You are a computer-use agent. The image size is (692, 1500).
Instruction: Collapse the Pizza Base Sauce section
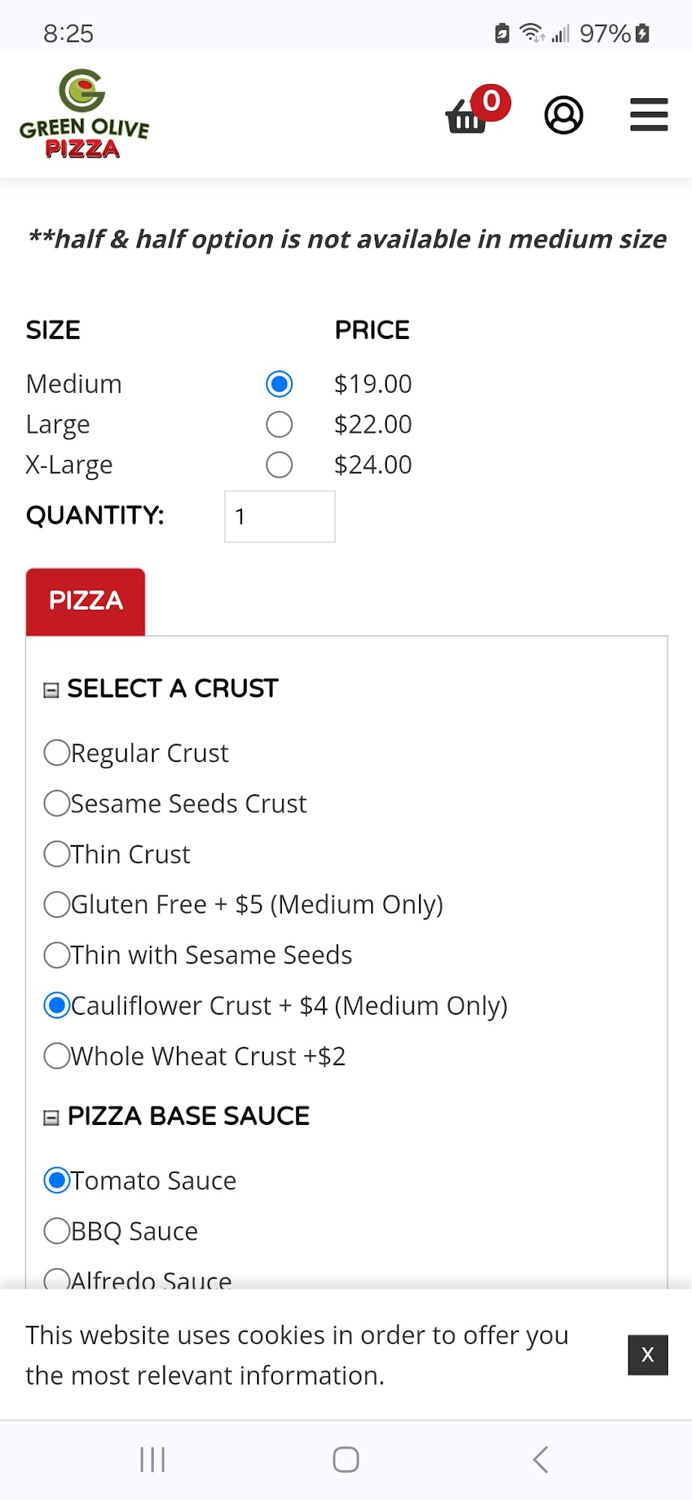[x=51, y=1117]
